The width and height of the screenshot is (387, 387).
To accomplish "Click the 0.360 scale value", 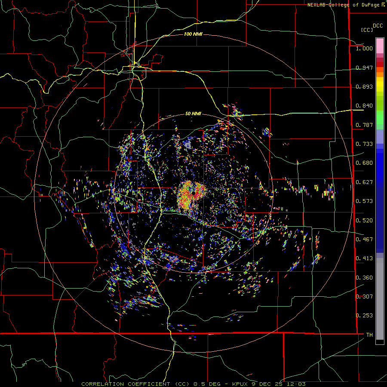I will pos(364,278).
